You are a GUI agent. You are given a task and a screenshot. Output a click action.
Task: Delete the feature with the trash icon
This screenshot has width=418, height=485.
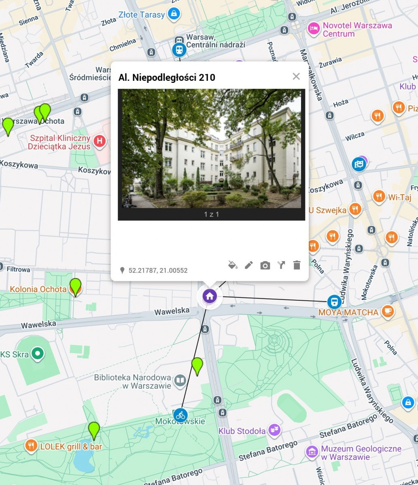point(297,265)
